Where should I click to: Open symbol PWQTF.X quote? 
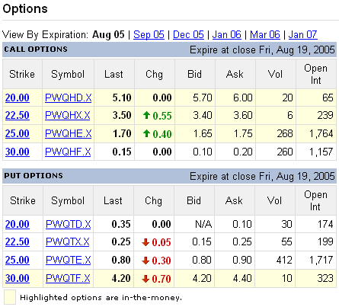[68, 278]
